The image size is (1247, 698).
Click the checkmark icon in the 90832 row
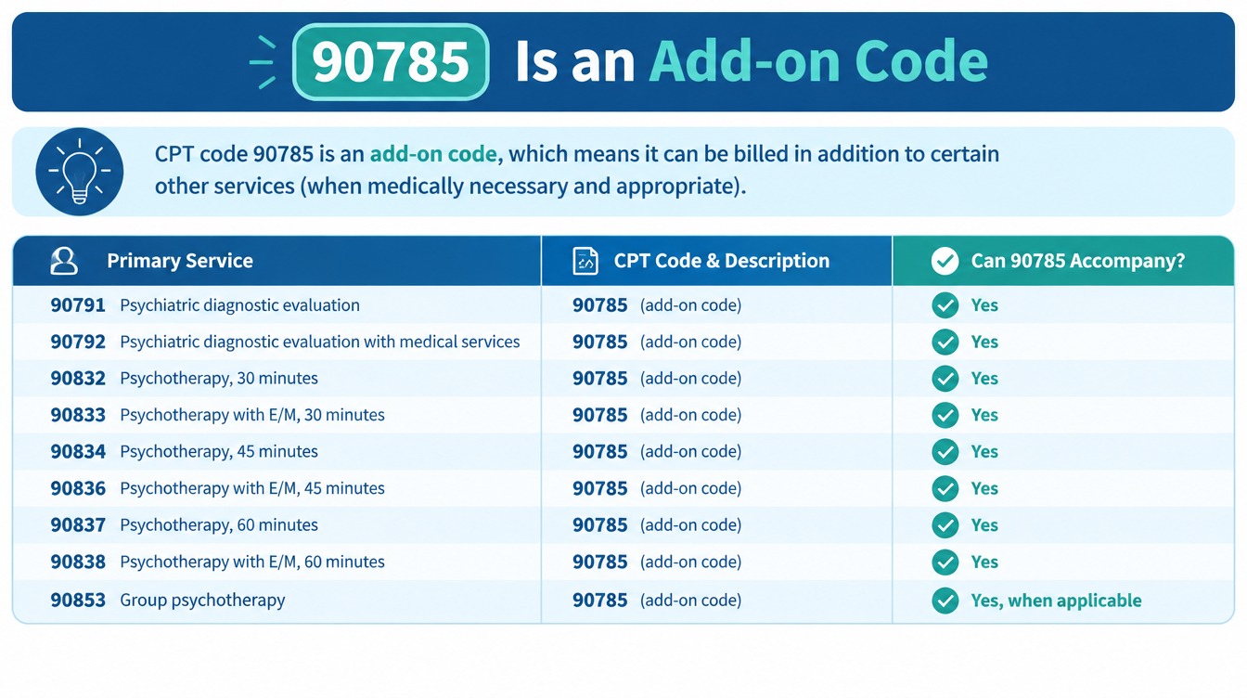point(945,379)
